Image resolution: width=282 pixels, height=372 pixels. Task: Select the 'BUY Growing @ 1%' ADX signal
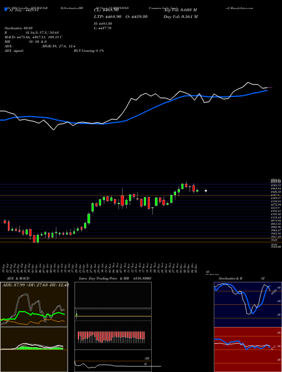[x=89, y=51]
